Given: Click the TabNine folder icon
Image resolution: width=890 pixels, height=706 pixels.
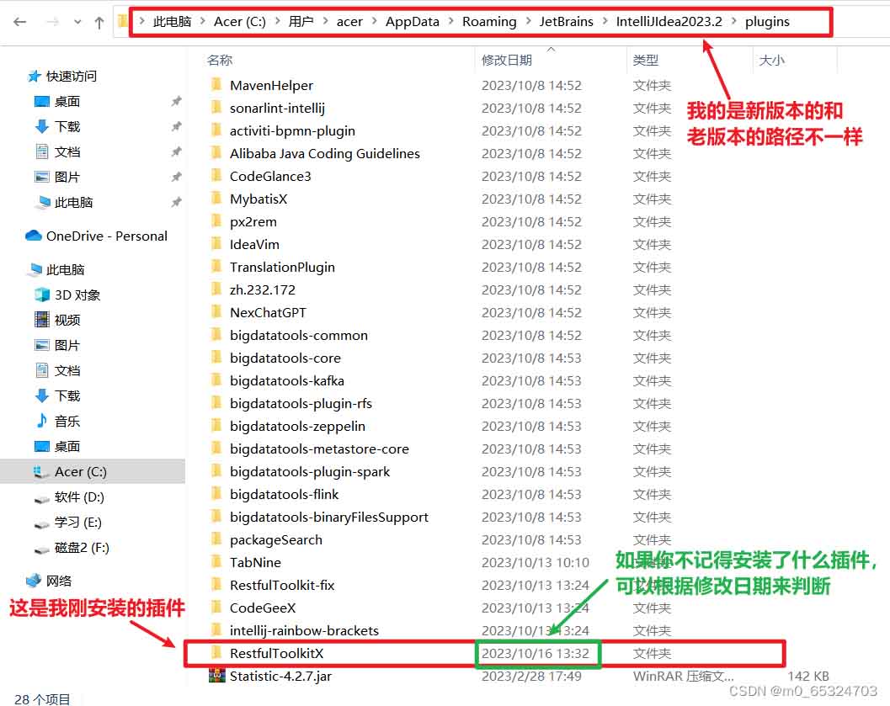Looking at the screenshot, I should (x=216, y=563).
